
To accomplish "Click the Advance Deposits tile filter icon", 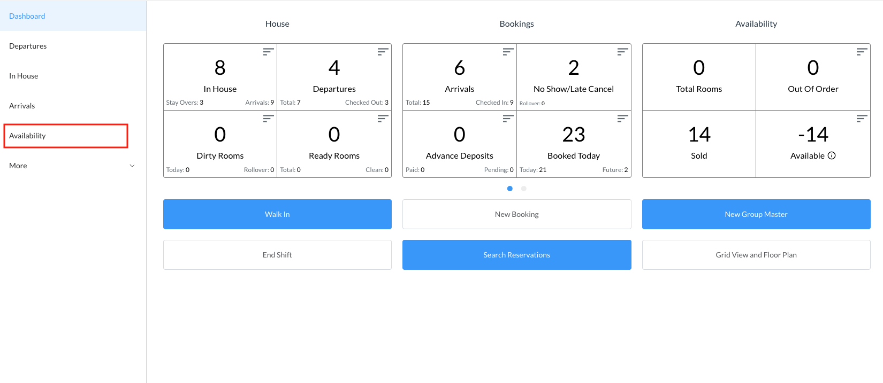I will click(508, 119).
